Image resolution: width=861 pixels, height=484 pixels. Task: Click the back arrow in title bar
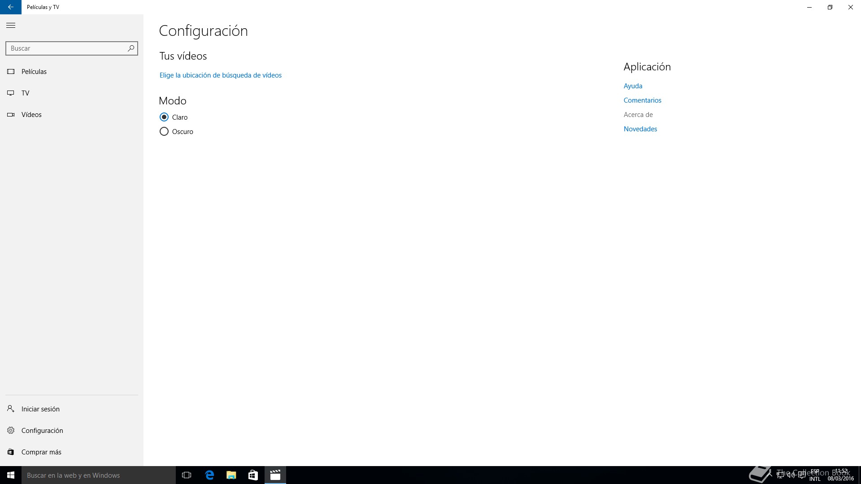point(10,7)
